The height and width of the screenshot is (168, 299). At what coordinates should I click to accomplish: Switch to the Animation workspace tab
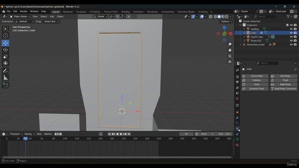(138, 12)
